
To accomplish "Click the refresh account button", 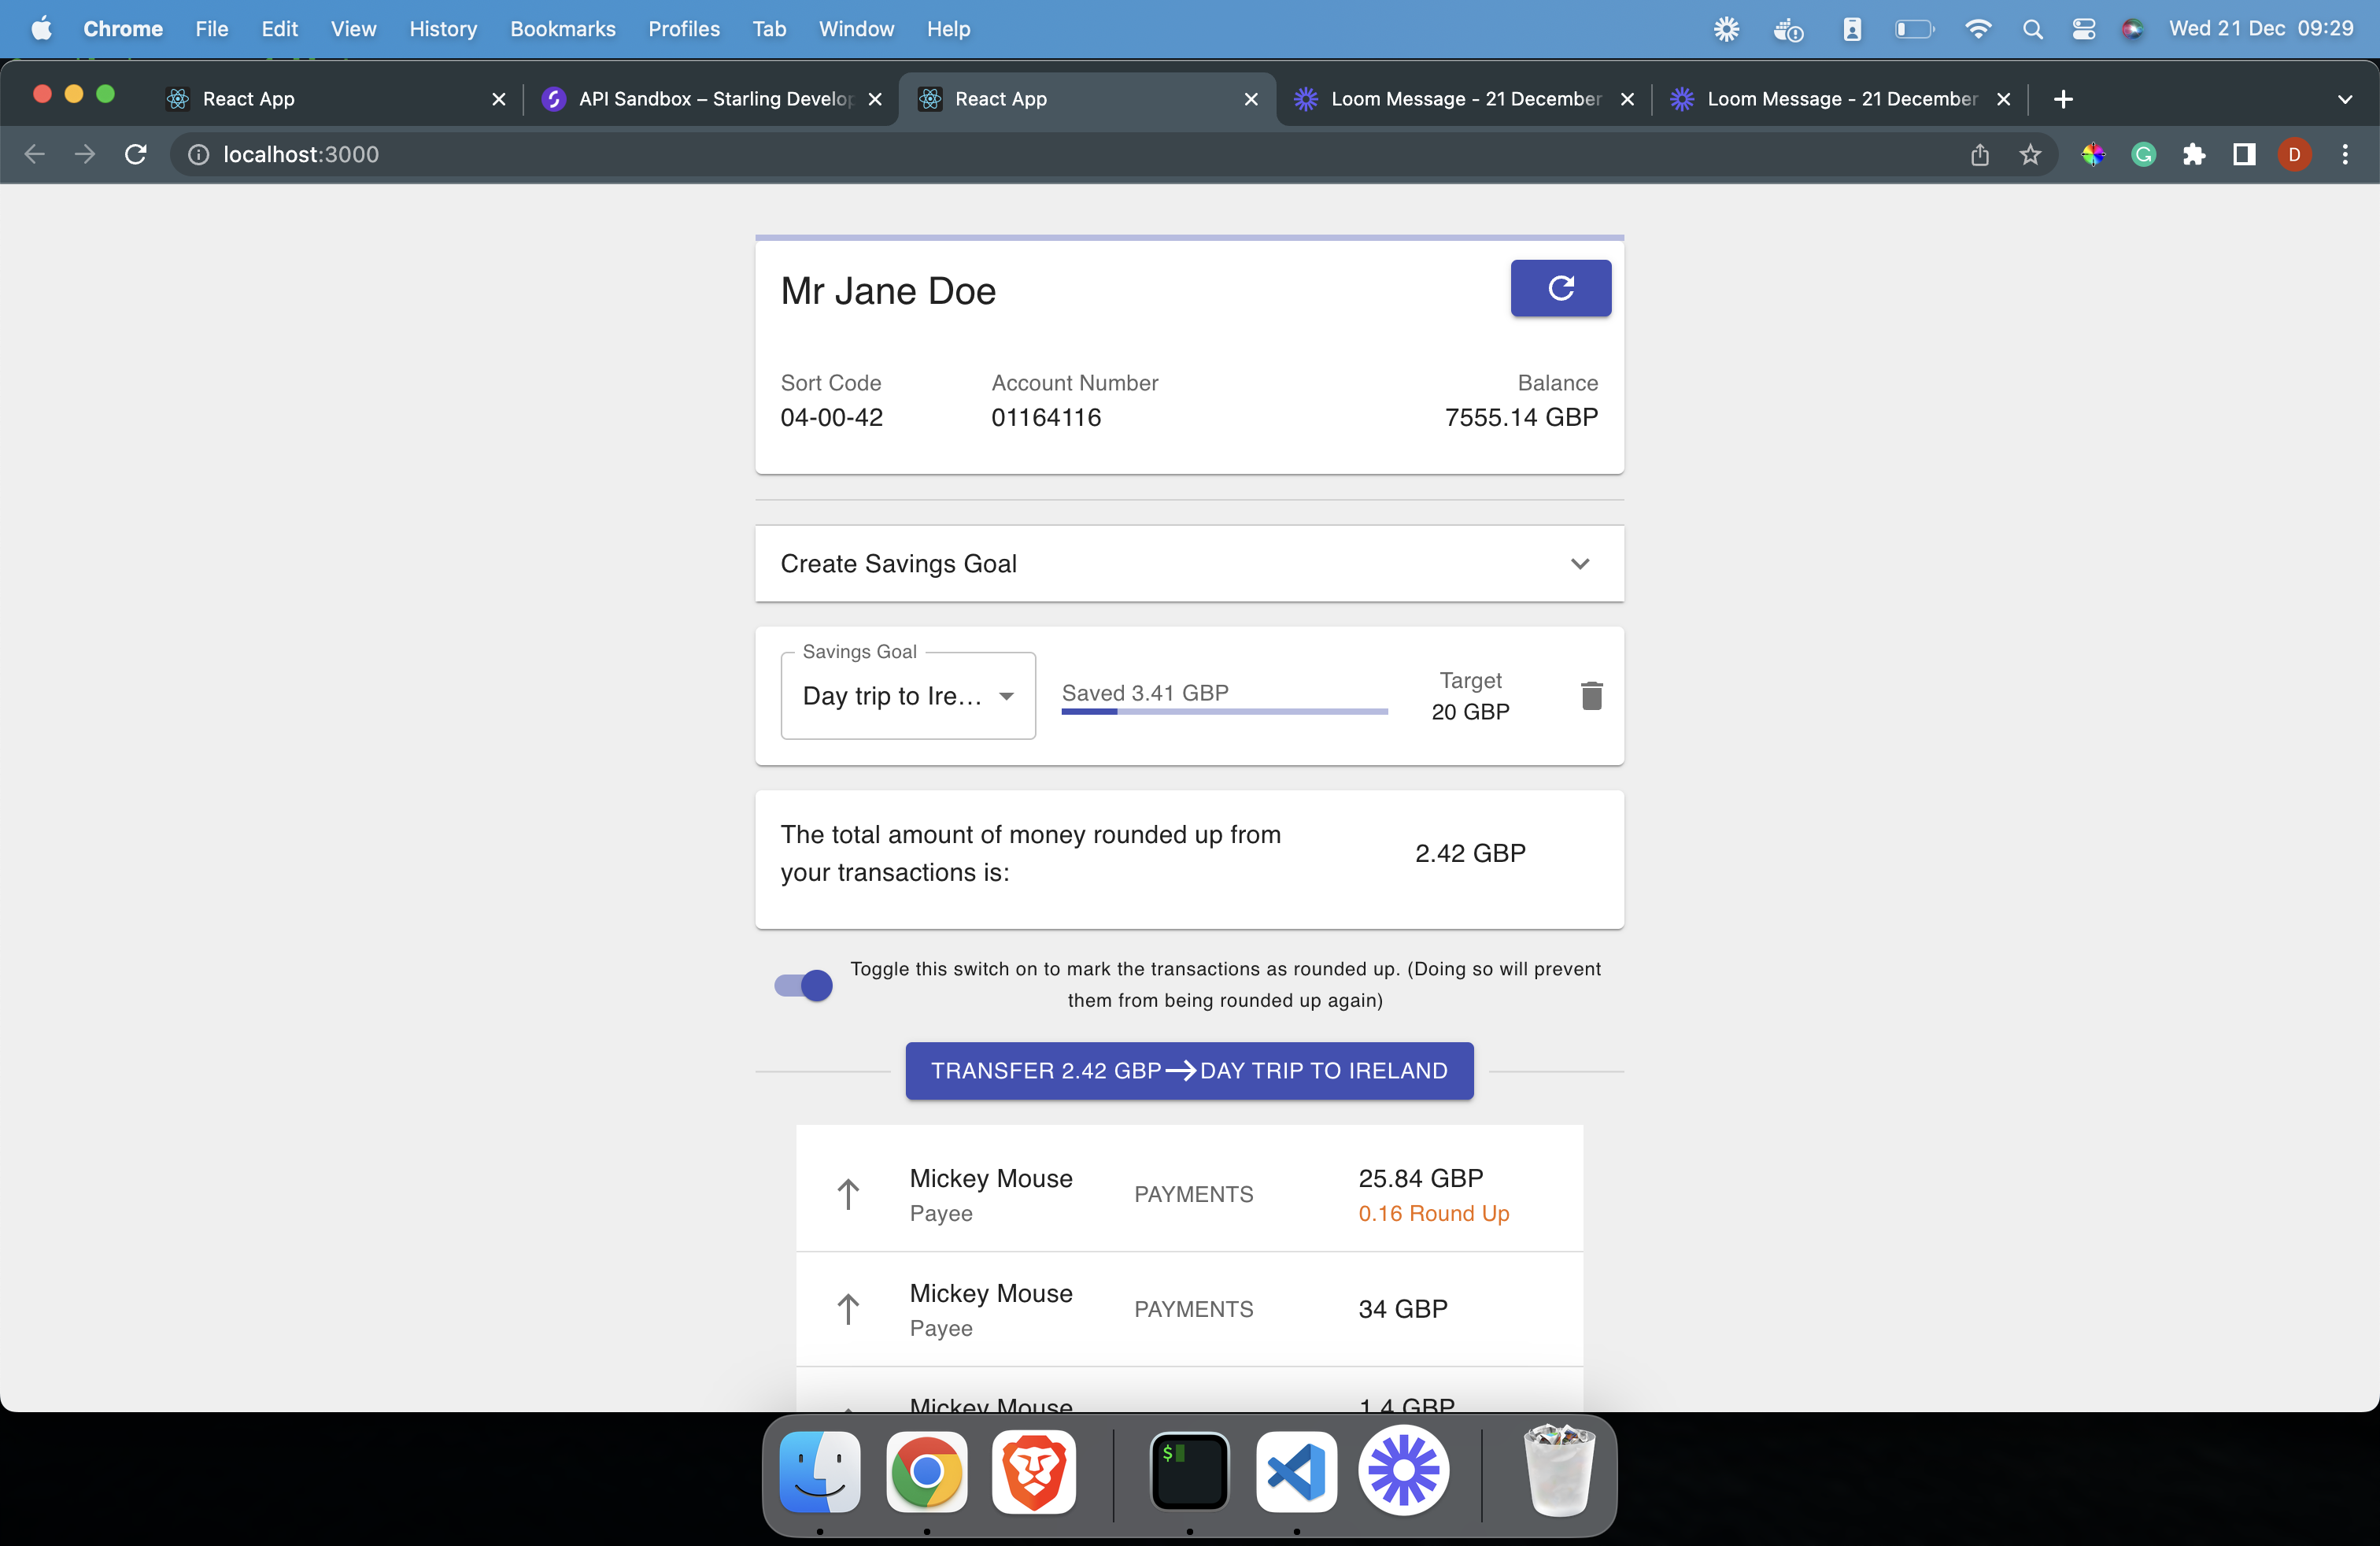I will (1560, 289).
